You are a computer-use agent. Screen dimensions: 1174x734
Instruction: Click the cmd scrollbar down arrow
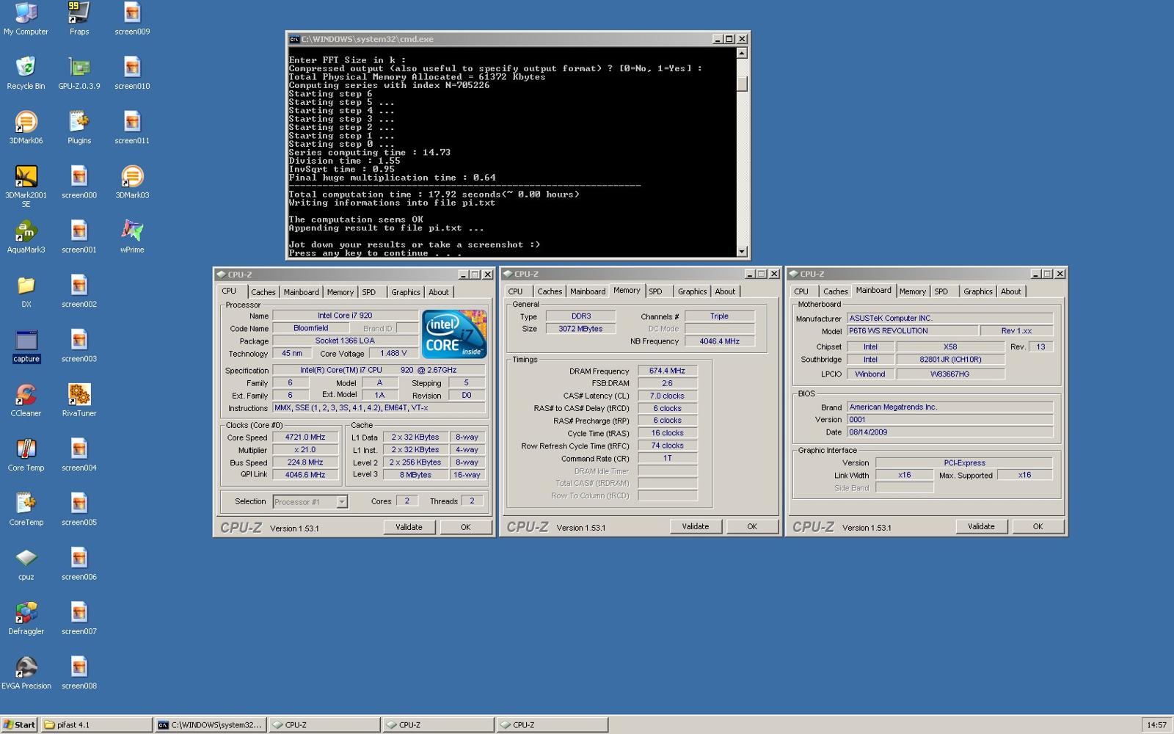point(742,252)
